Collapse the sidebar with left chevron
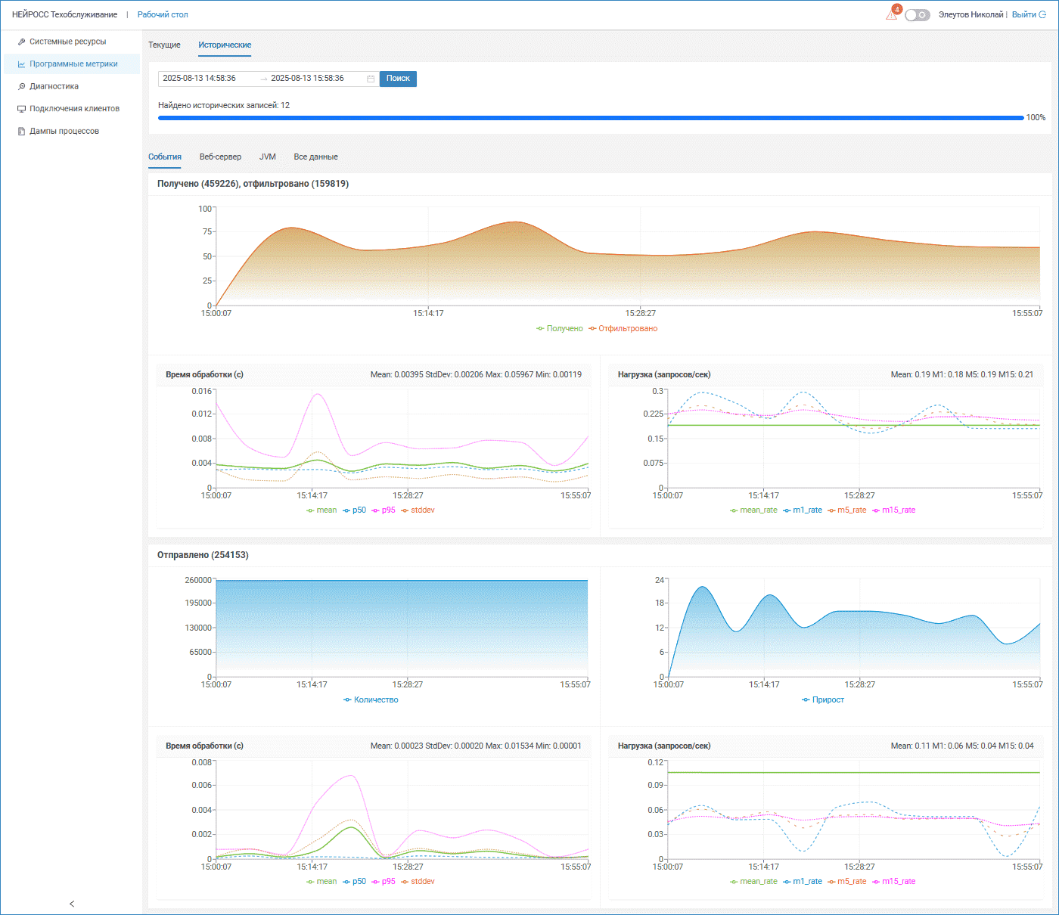Viewport: 1059px width, 915px height. [72, 904]
